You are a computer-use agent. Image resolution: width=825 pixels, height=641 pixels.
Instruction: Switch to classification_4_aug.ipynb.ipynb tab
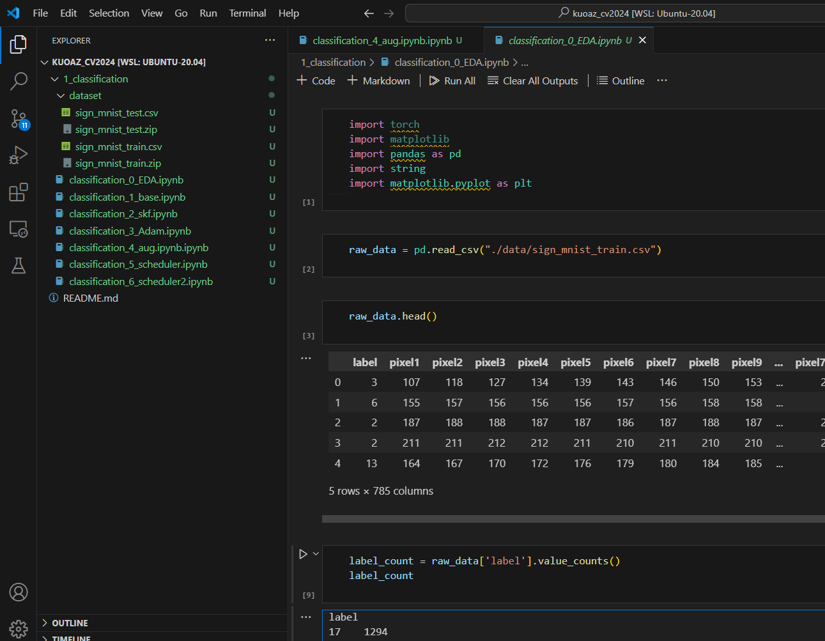point(382,40)
